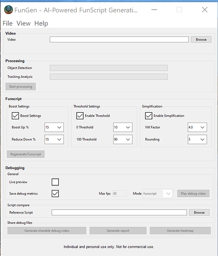Enable the Live preview checkbox

click(x=55, y=182)
